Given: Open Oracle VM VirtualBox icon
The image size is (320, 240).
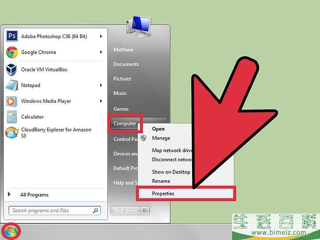Looking at the screenshot, I should (11, 69).
